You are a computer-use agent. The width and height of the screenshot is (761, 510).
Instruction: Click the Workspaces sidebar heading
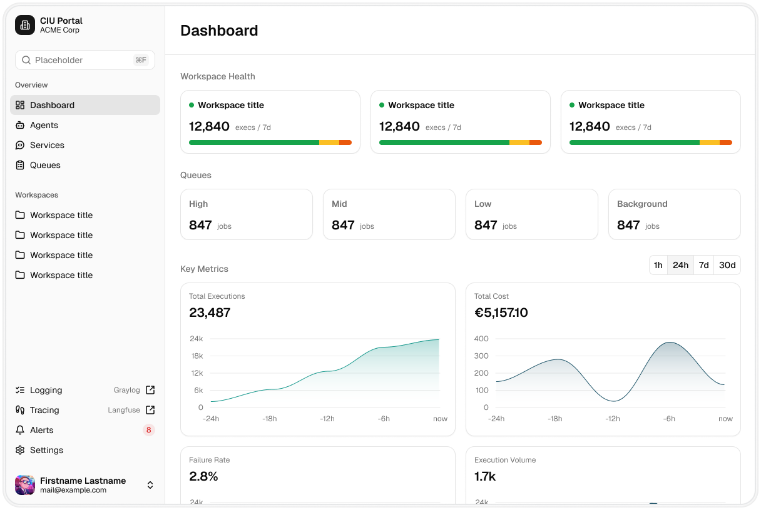coord(37,195)
